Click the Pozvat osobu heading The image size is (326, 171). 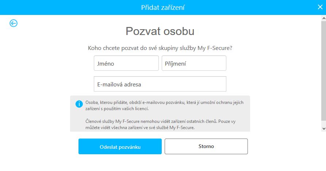coord(160,31)
